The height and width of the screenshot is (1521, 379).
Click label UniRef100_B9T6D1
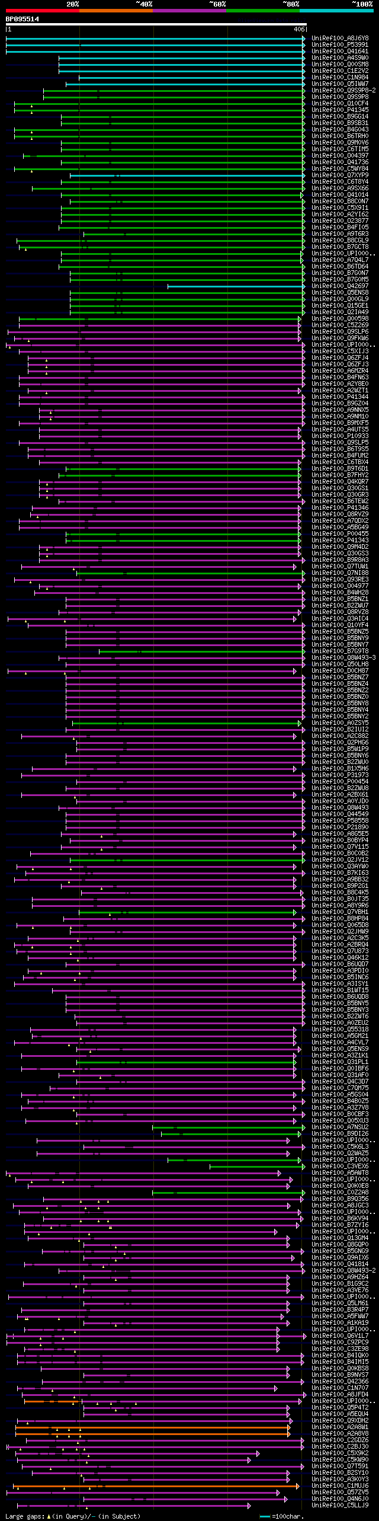pyautogui.click(x=340, y=469)
